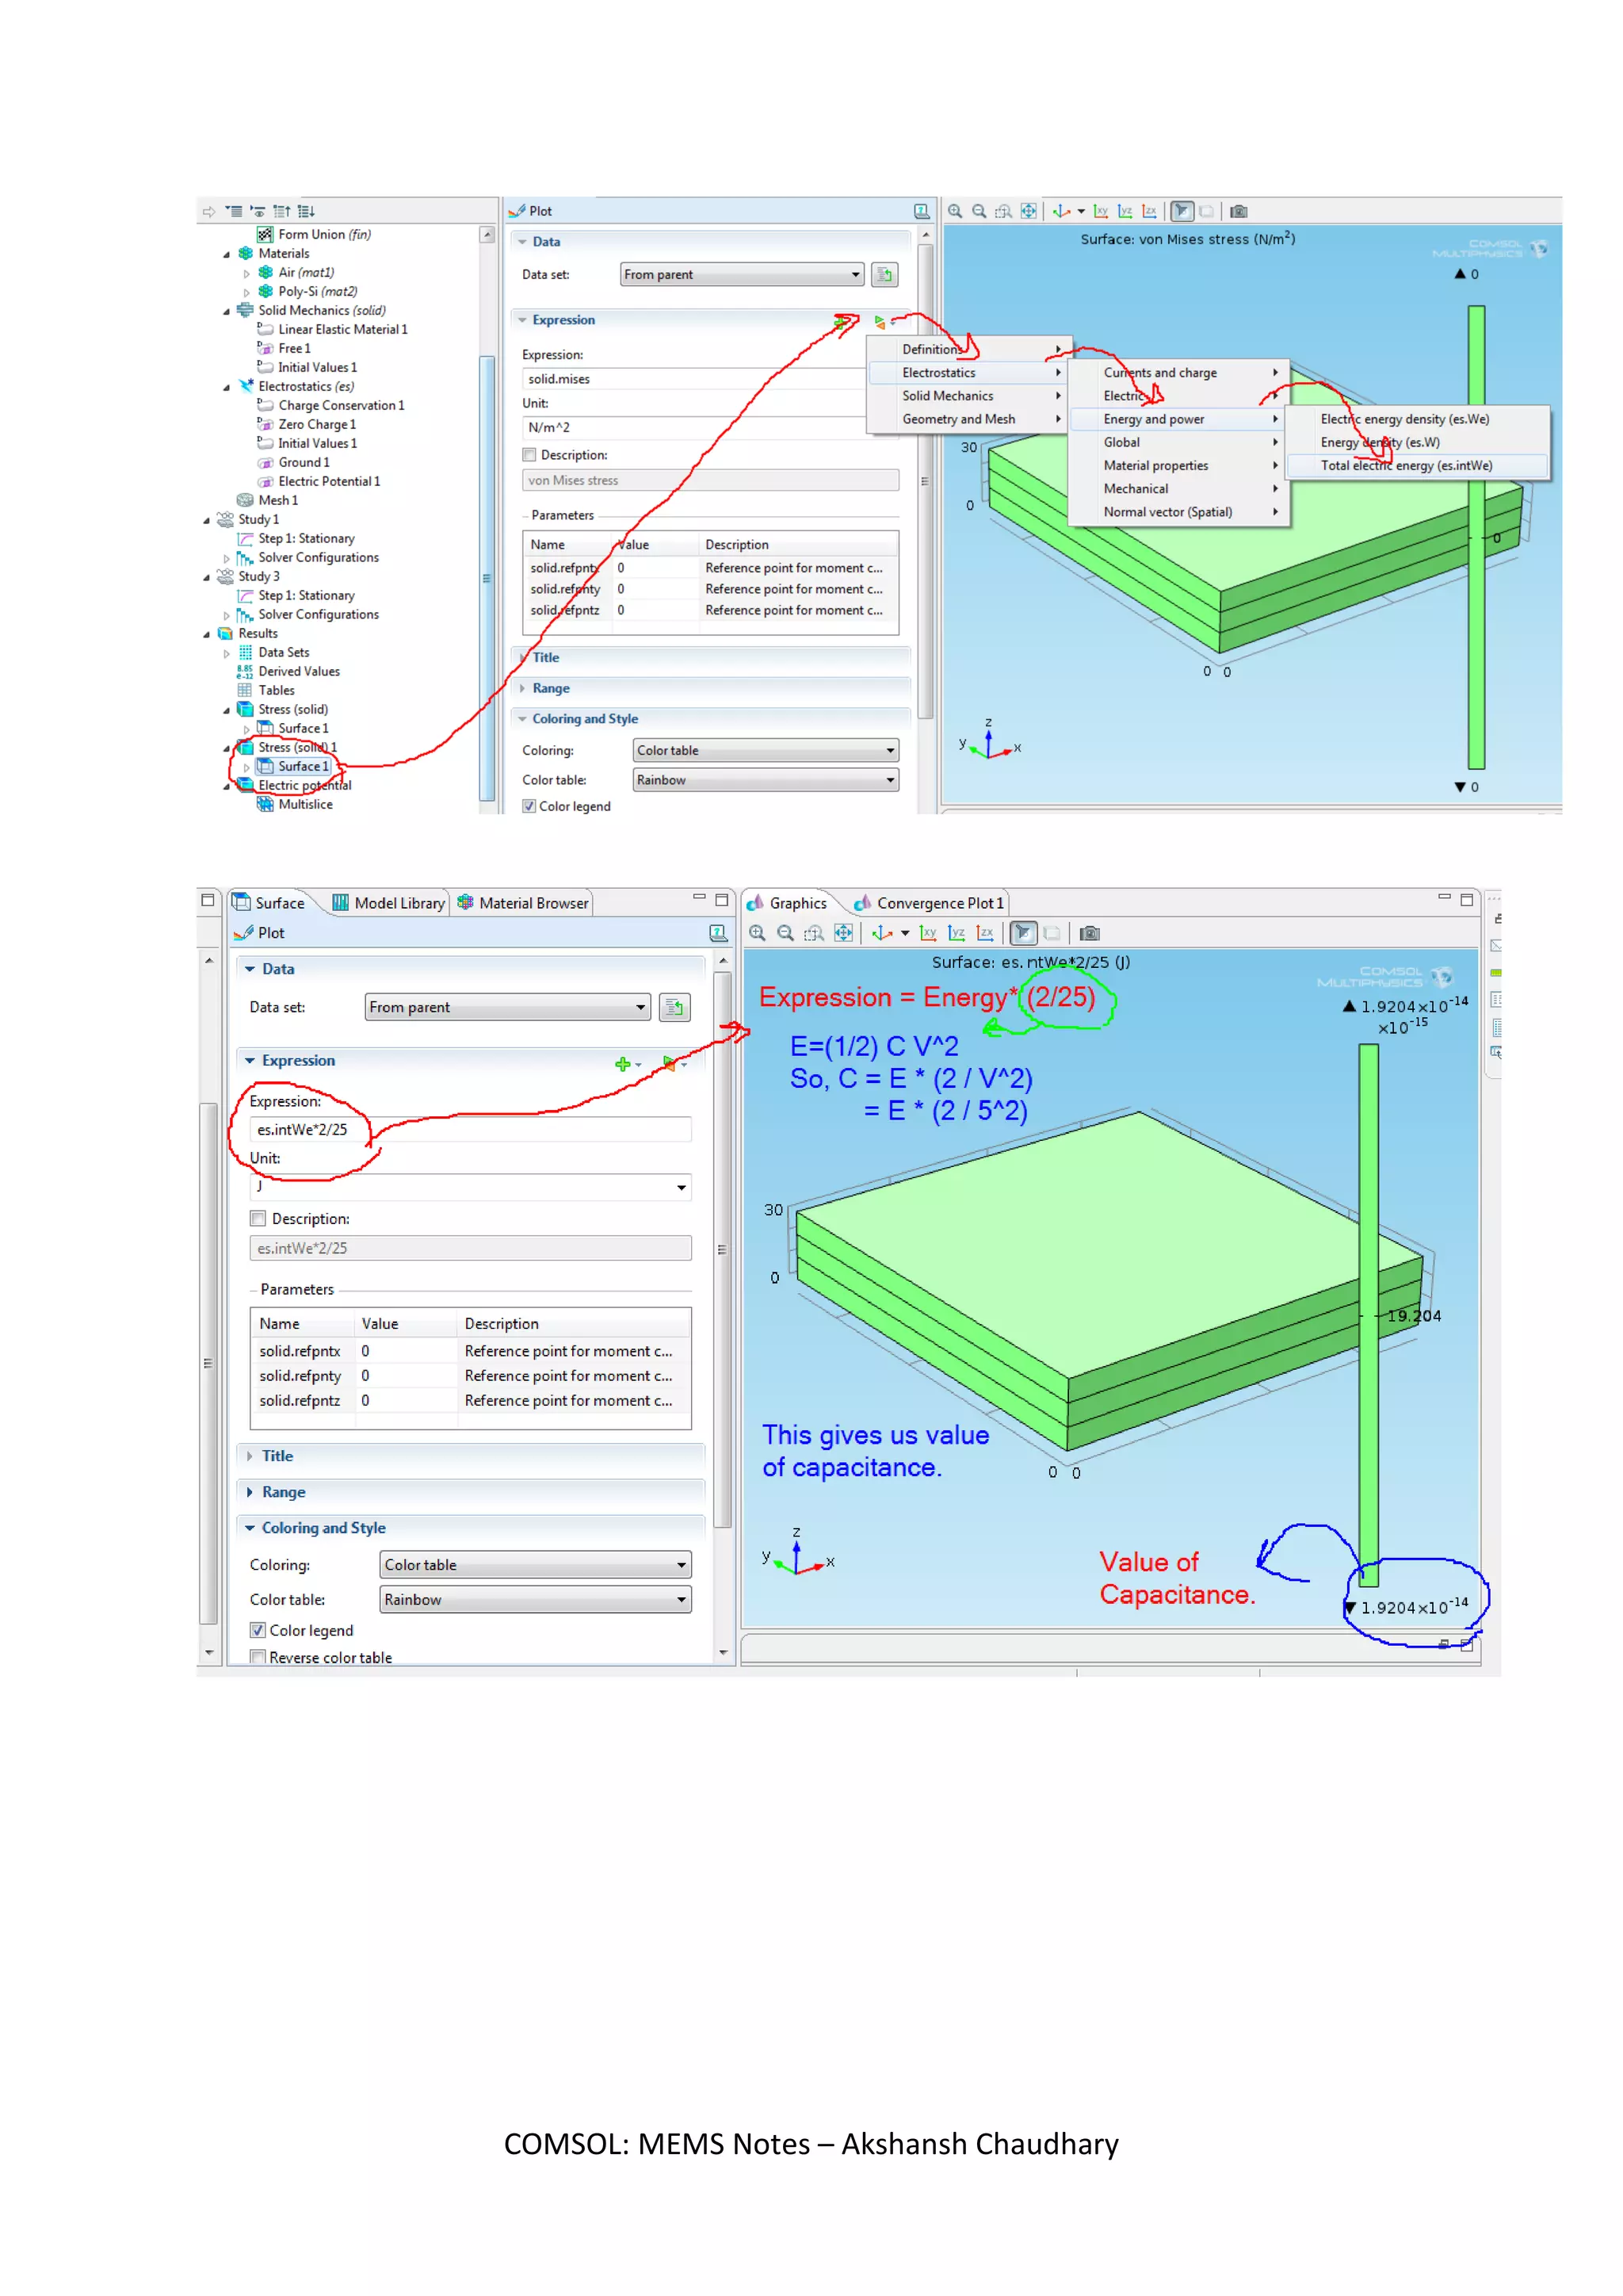The width and height of the screenshot is (1623, 2296).
Task: Choose Total electric energy (es.intWe)
Action: pyautogui.click(x=1417, y=466)
